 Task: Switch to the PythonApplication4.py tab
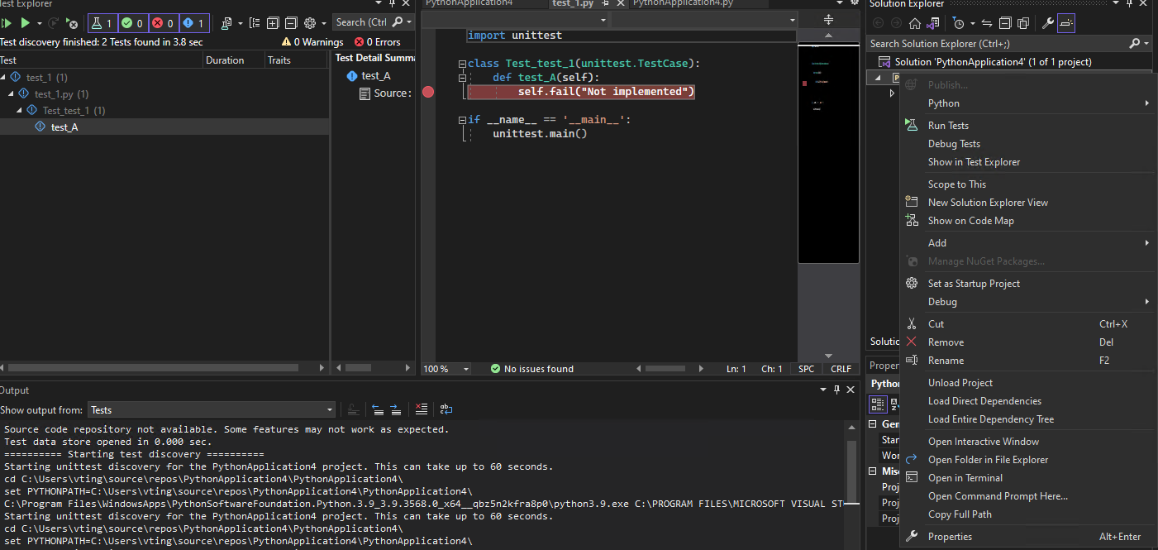pos(683,4)
